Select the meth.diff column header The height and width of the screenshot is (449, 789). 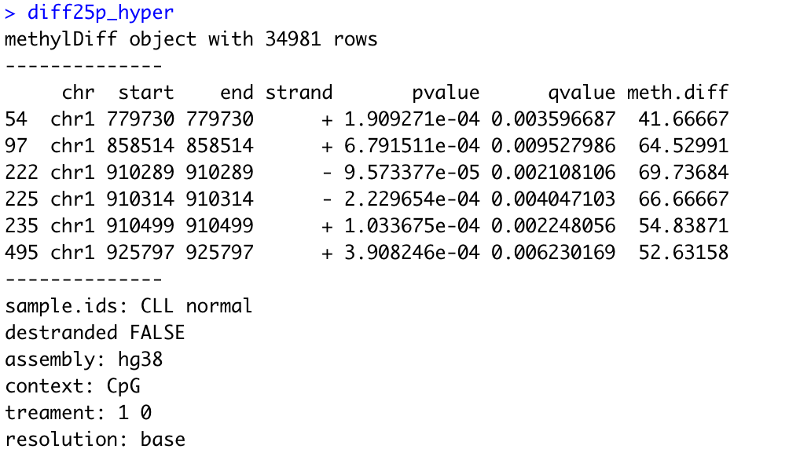(677, 93)
